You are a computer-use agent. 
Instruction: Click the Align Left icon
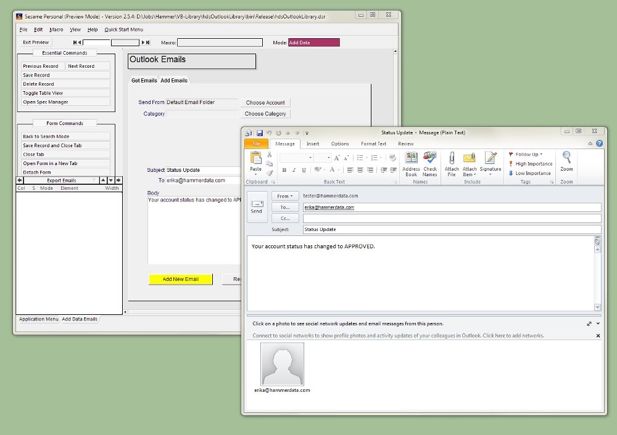tap(350, 170)
